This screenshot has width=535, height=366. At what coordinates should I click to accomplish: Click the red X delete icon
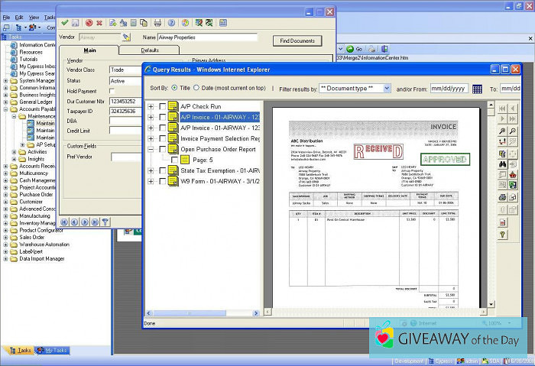click(100, 23)
